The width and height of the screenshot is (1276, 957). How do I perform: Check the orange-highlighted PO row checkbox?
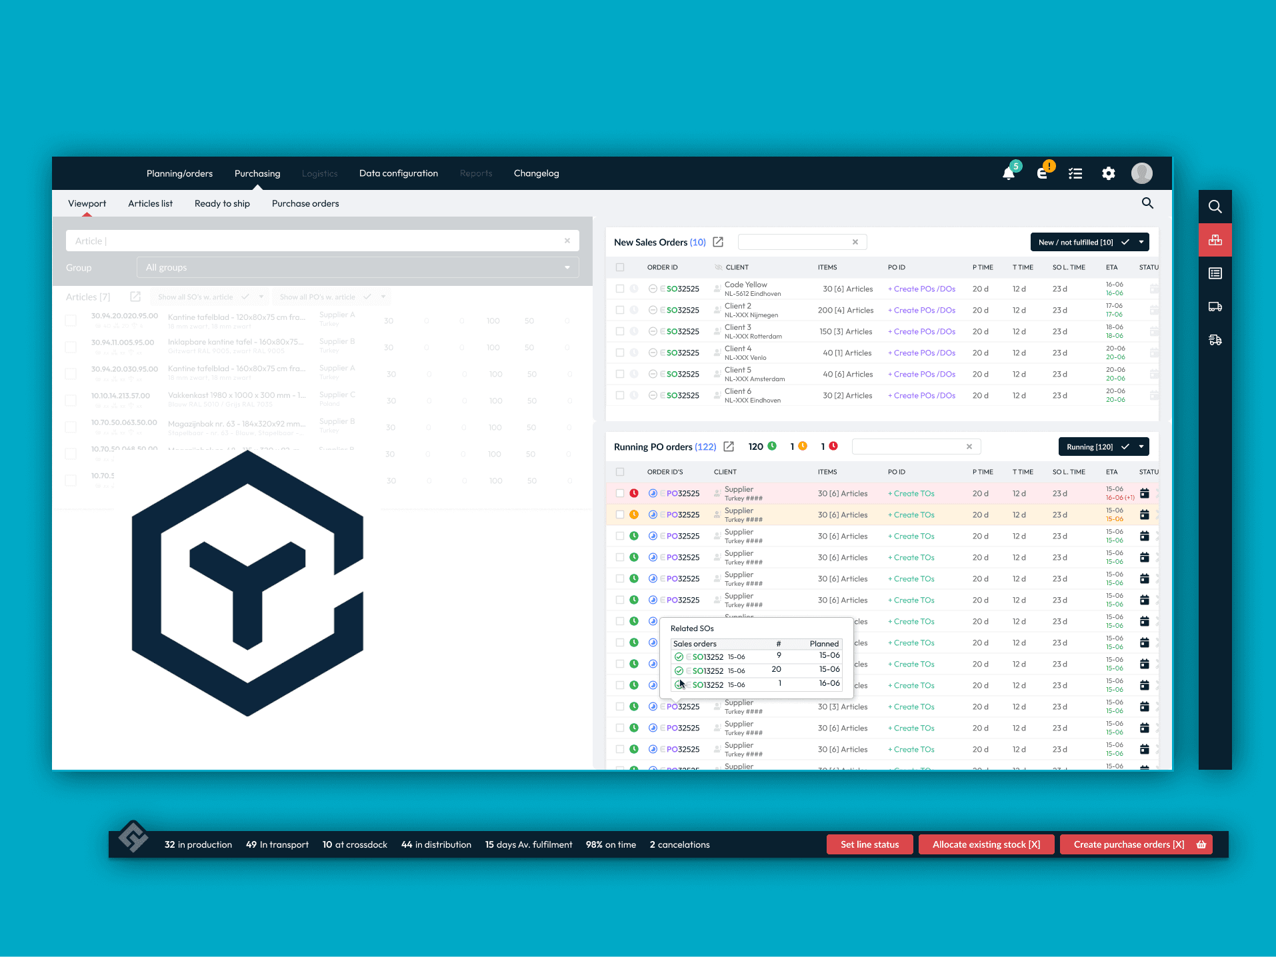pos(620,514)
